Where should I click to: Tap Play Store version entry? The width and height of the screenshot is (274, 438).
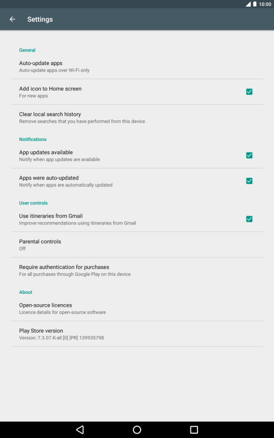137,334
